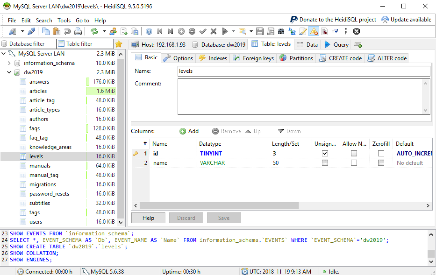Toggle Unsigned for the name column
Screen dimensions: 436x275
tap(325, 163)
